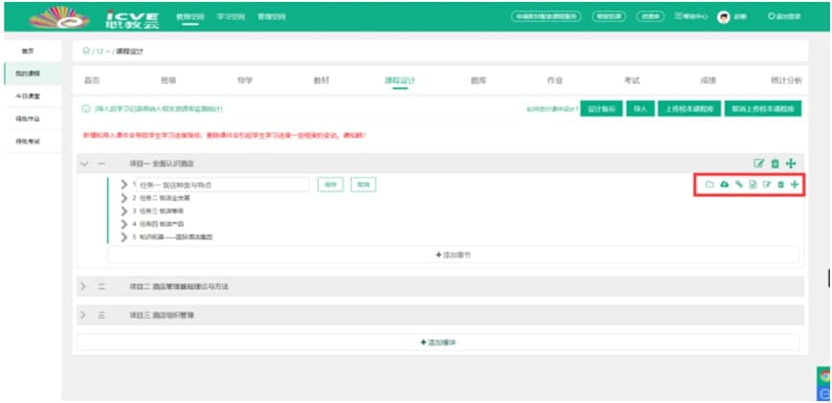Click the middle pill button in the top bar
The height and width of the screenshot is (403, 832).
tap(609, 17)
